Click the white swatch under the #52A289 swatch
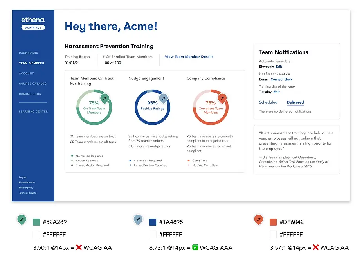 [x=36, y=235]
